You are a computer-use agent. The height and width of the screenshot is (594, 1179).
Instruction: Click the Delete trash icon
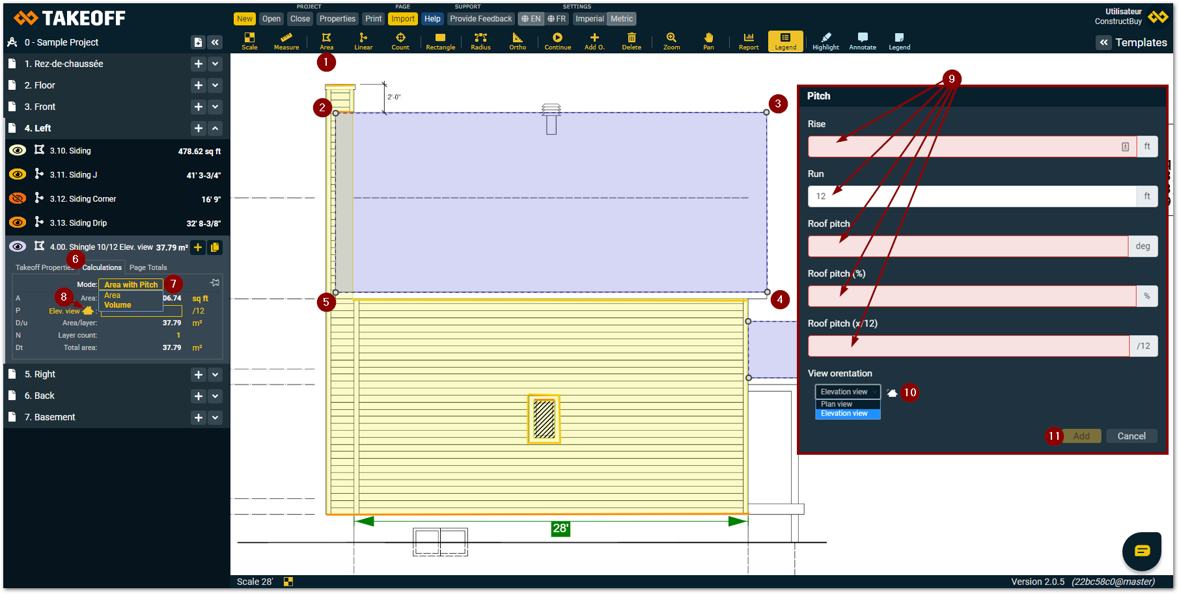[x=631, y=41]
